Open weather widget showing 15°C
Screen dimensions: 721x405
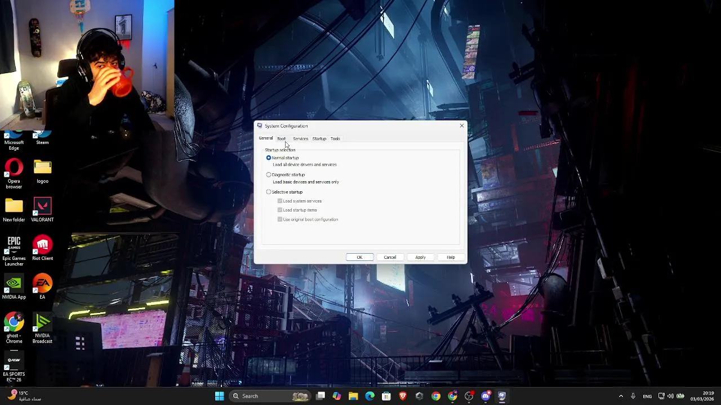pyautogui.click(x=24, y=396)
